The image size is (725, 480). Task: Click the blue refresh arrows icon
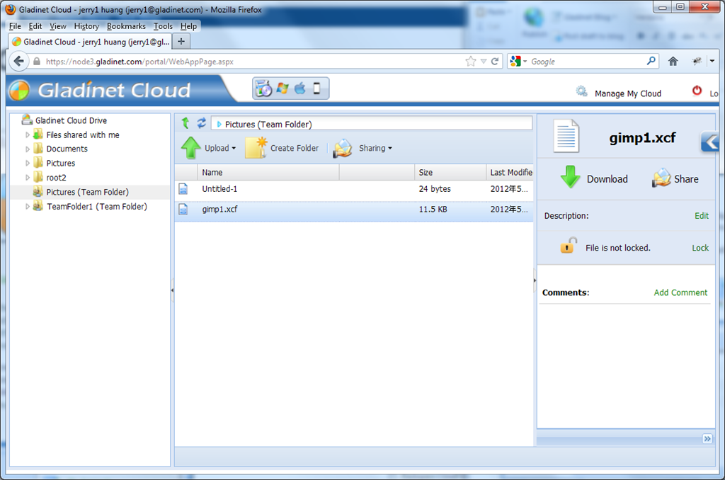click(x=201, y=123)
